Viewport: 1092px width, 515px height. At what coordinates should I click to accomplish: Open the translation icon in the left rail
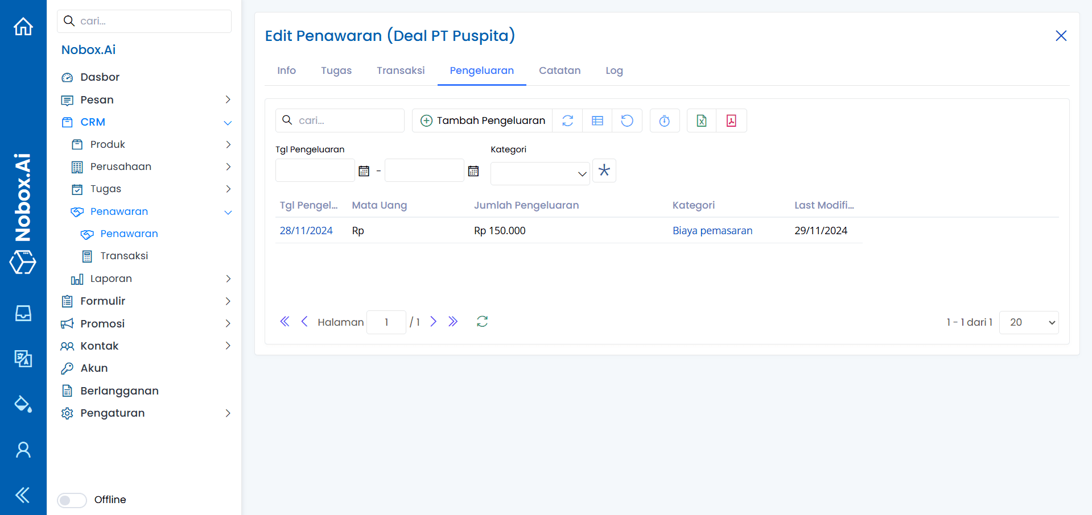[x=23, y=359]
